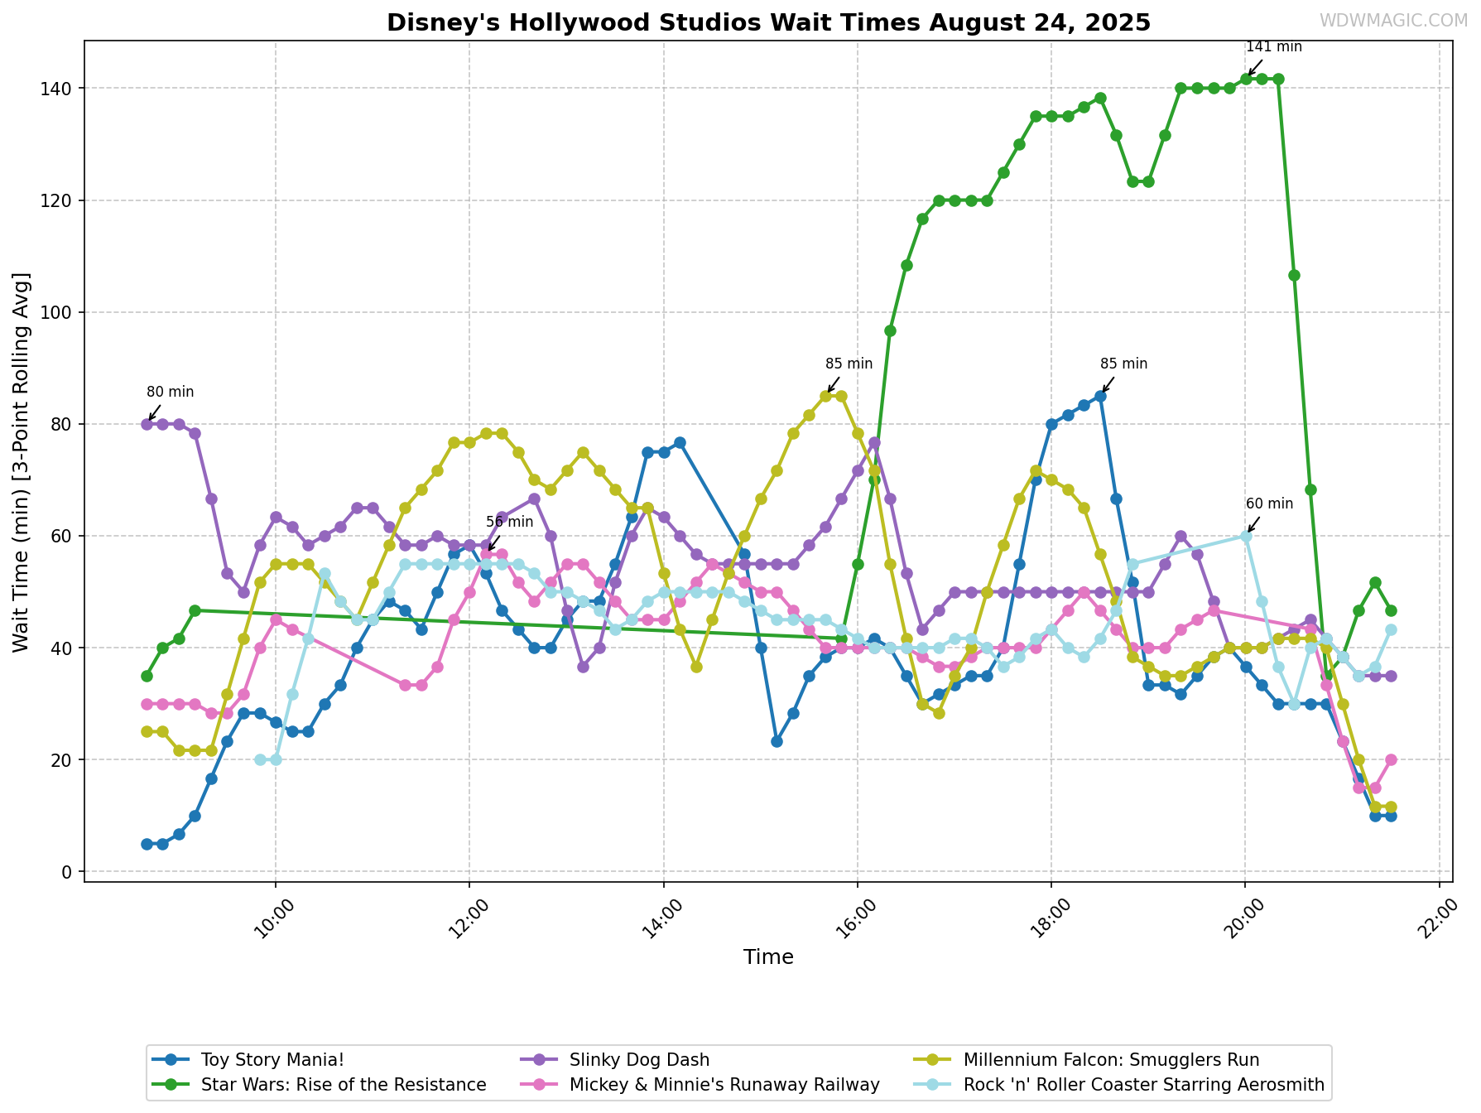Select Mickey & Minnie's Runaway Railway legend label
The height and width of the screenshot is (1113, 1481).
coord(724,1085)
